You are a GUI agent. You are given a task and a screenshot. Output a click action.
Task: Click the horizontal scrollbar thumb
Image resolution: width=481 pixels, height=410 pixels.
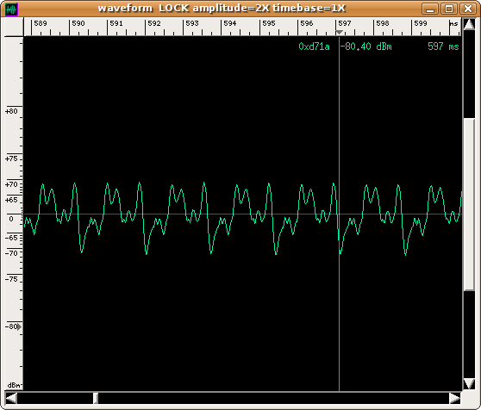(x=96, y=398)
